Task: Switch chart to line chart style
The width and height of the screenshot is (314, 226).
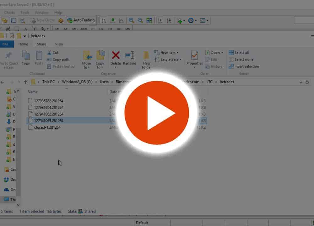Action: pyautogui.click(x=121, y=20)
